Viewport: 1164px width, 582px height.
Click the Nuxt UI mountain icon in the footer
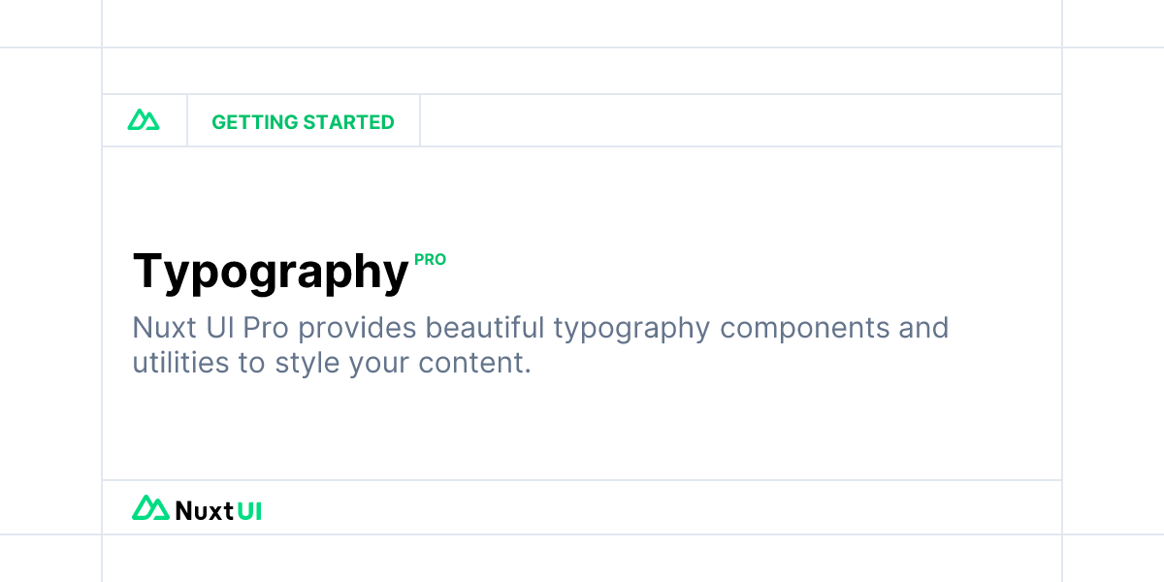[x=150, y=508]
